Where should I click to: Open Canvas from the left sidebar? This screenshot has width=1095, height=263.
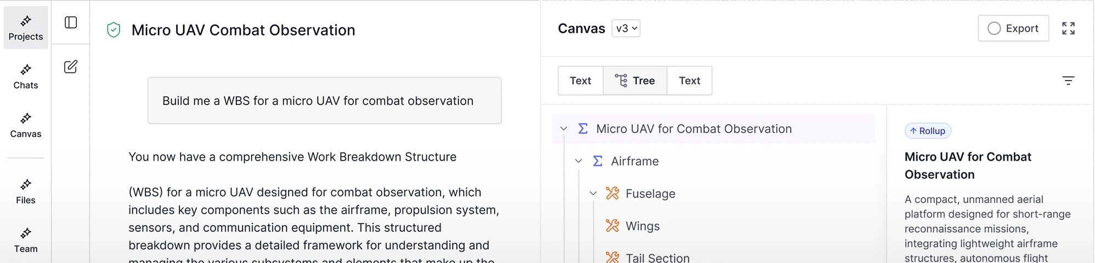(26, 125)
